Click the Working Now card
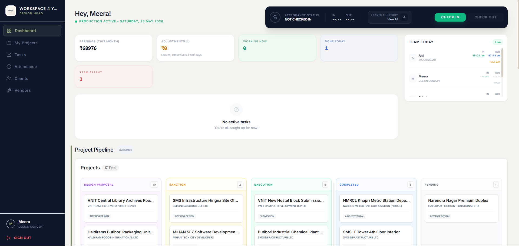The image size is (519, 246). coord(277,48)
